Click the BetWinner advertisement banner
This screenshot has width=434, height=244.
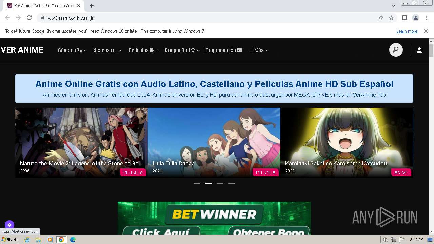[x=214, y=218]
